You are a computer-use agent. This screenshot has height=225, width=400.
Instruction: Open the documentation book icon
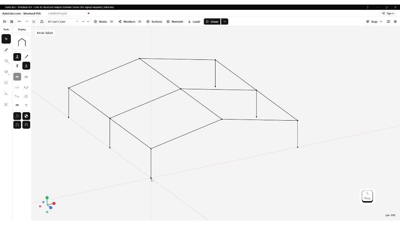tap(388, 21)
